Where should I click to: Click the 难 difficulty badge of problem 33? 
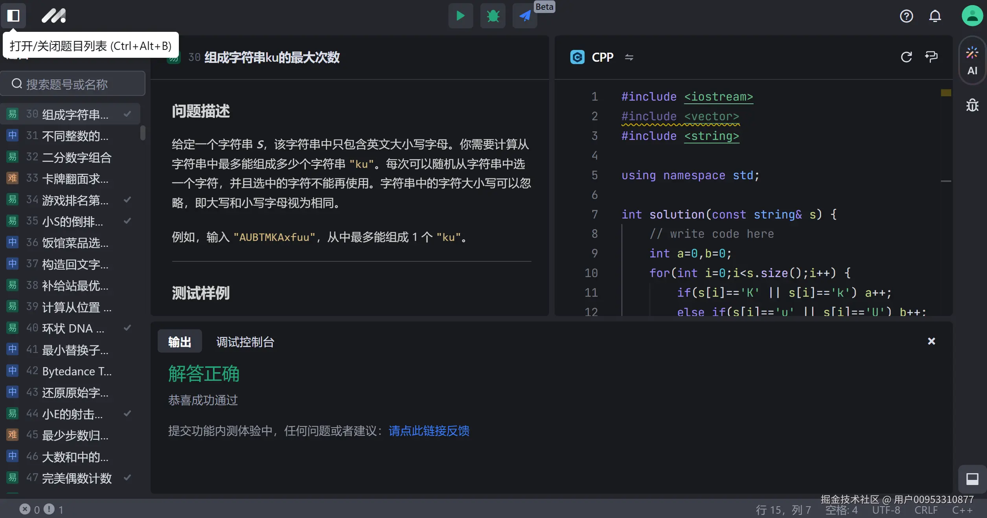(x=13, y=178)
